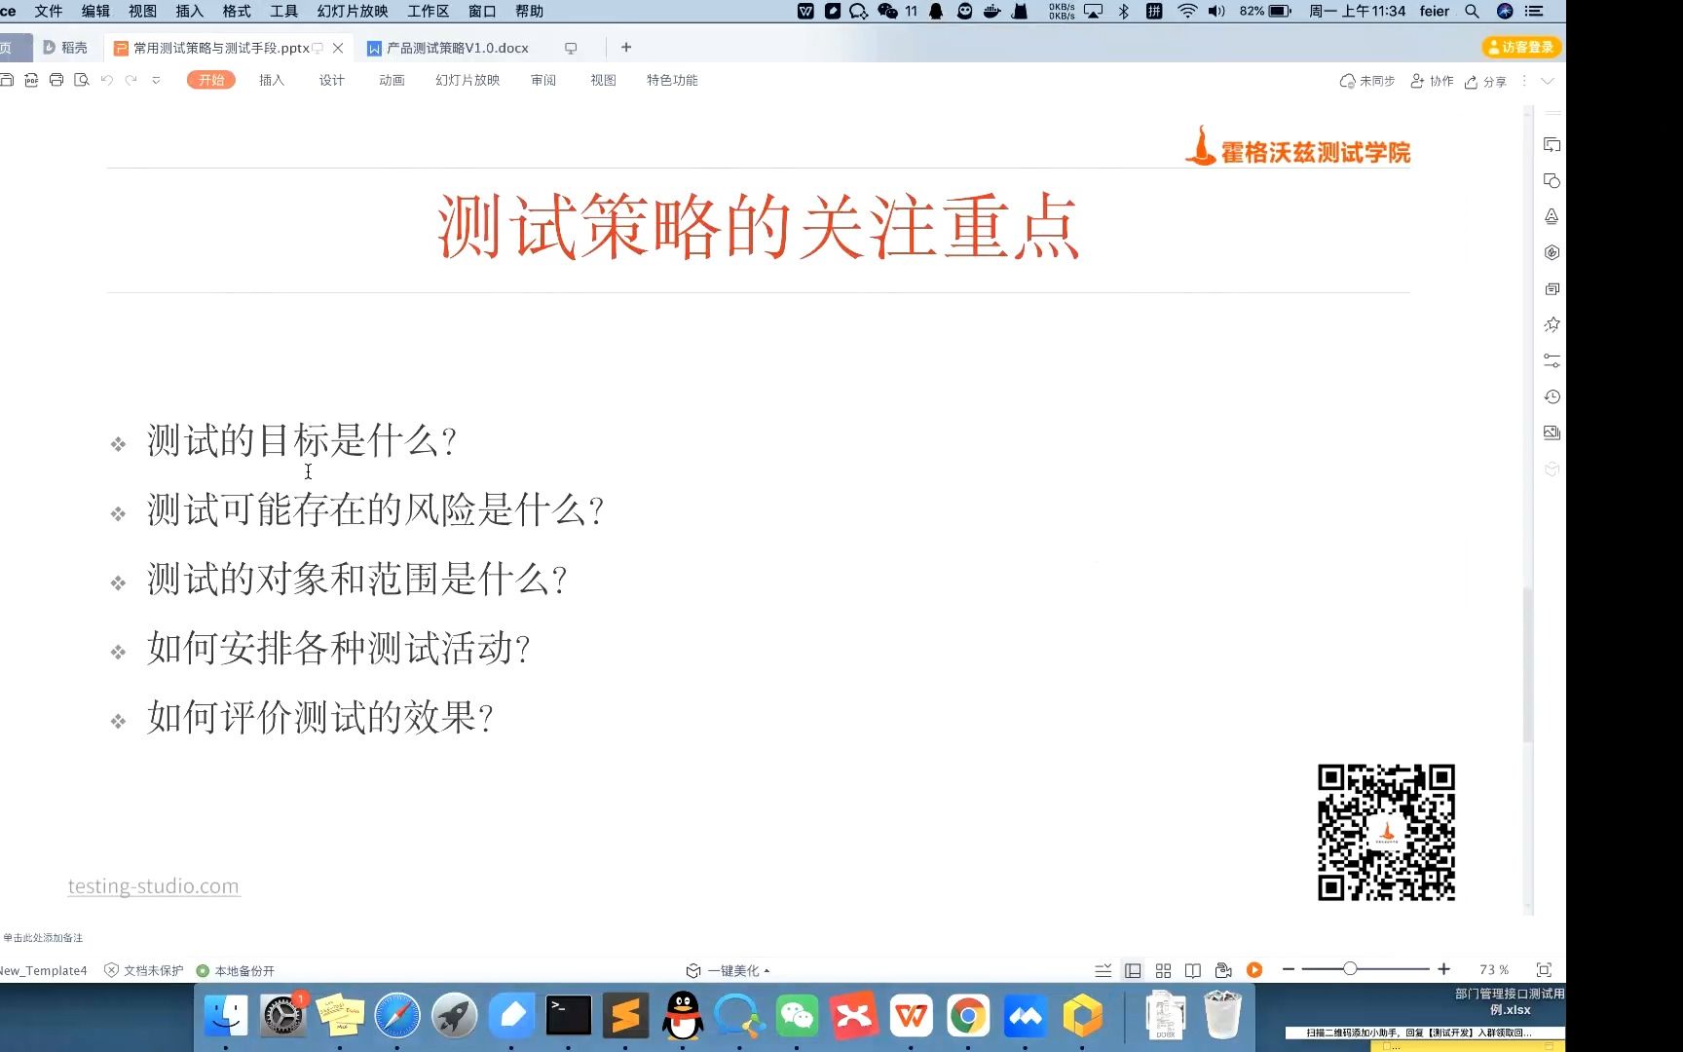Screen dimensions: 1683x1052
Task: Toggle the 协作 collaboration mode
Action: coord(1432,81)
